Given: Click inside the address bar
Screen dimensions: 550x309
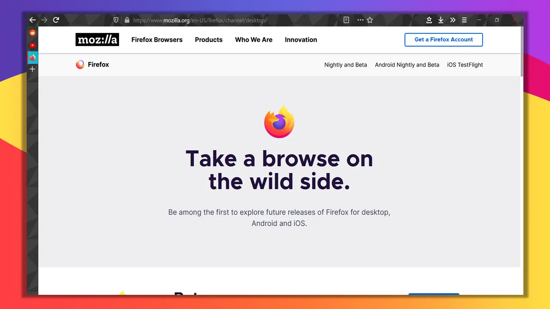Looking at the screenshot, I should point(215,20).
